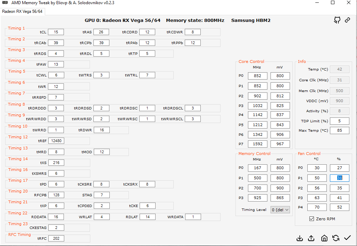Click the tRDRDSCL value field

click(x=193, y=108)
